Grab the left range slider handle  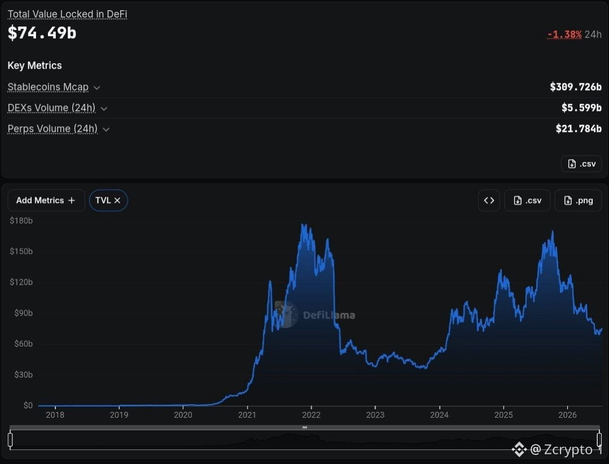coord(10,440)
